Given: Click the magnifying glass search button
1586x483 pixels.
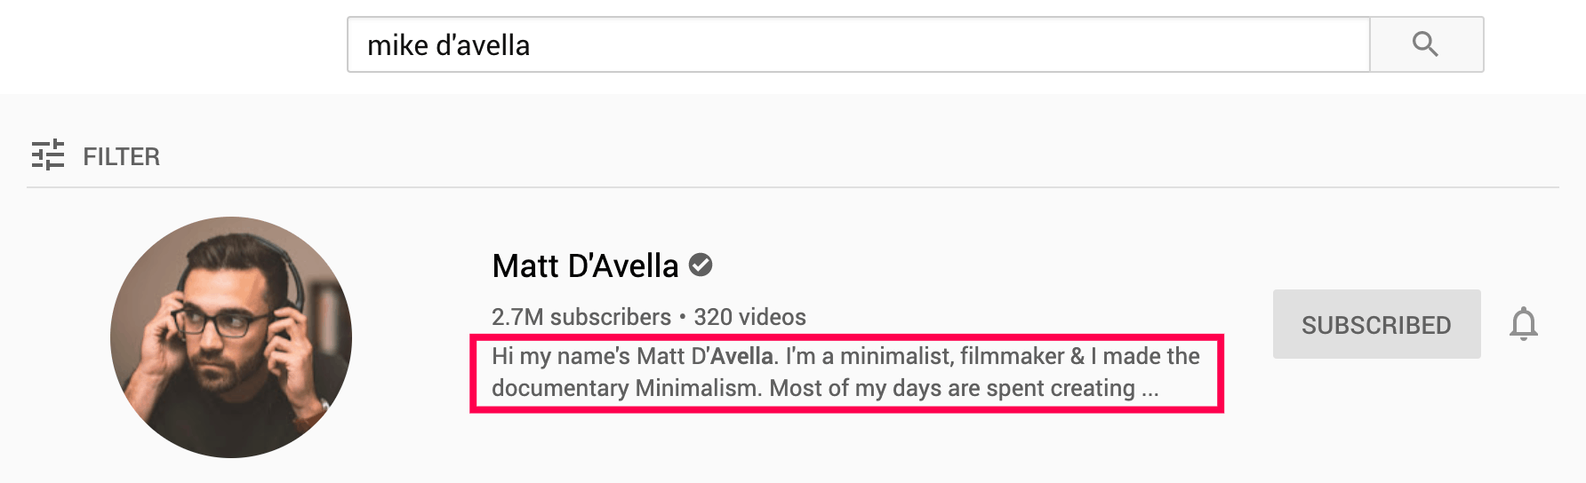Looking at the screenshot, I should tap(1426, 44).
